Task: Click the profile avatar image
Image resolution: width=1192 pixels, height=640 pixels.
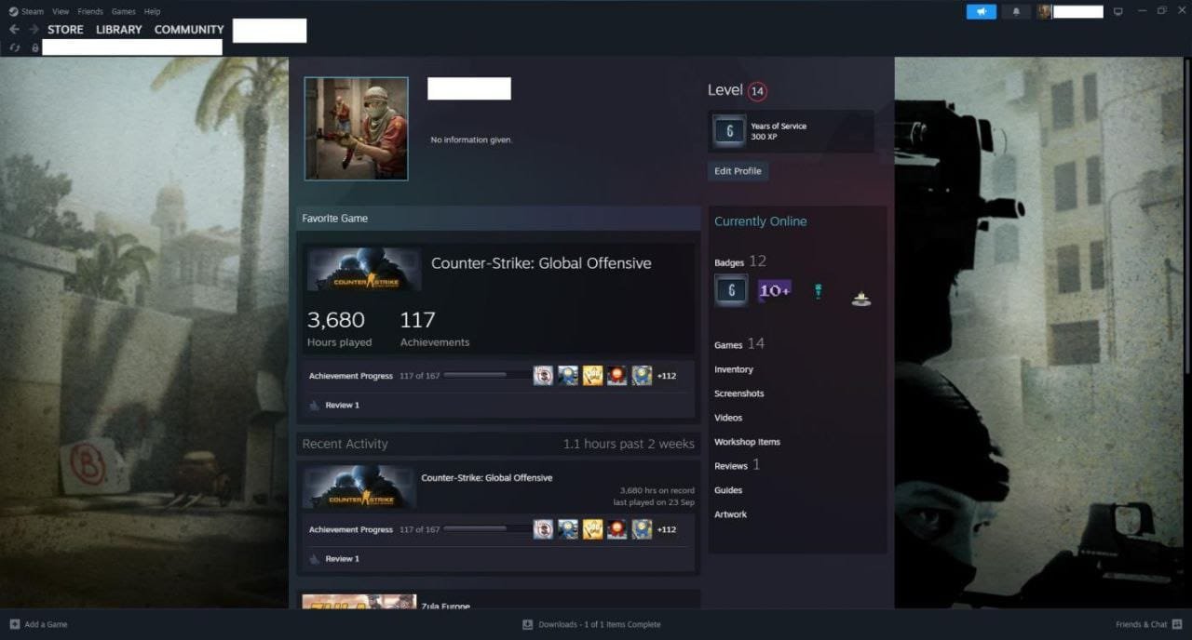Action: pos(356,128)
